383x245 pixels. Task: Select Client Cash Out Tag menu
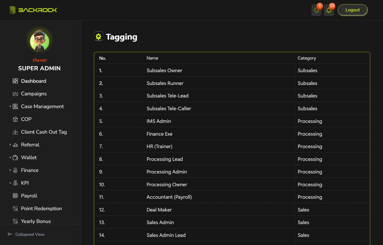(44, 132)
